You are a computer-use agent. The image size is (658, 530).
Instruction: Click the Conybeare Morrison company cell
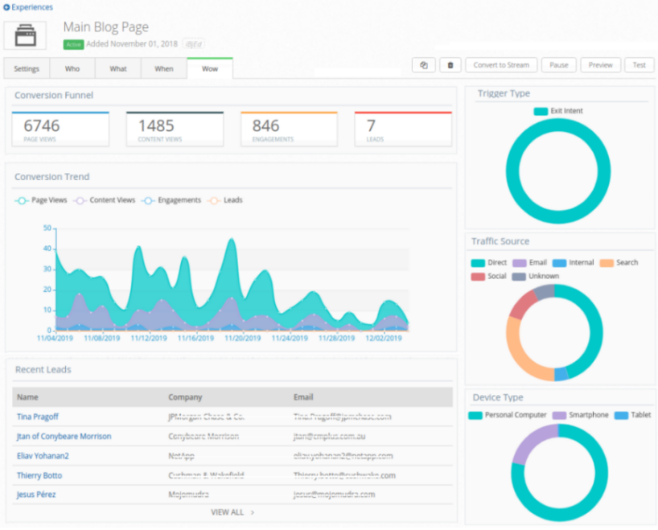[204, 437]
